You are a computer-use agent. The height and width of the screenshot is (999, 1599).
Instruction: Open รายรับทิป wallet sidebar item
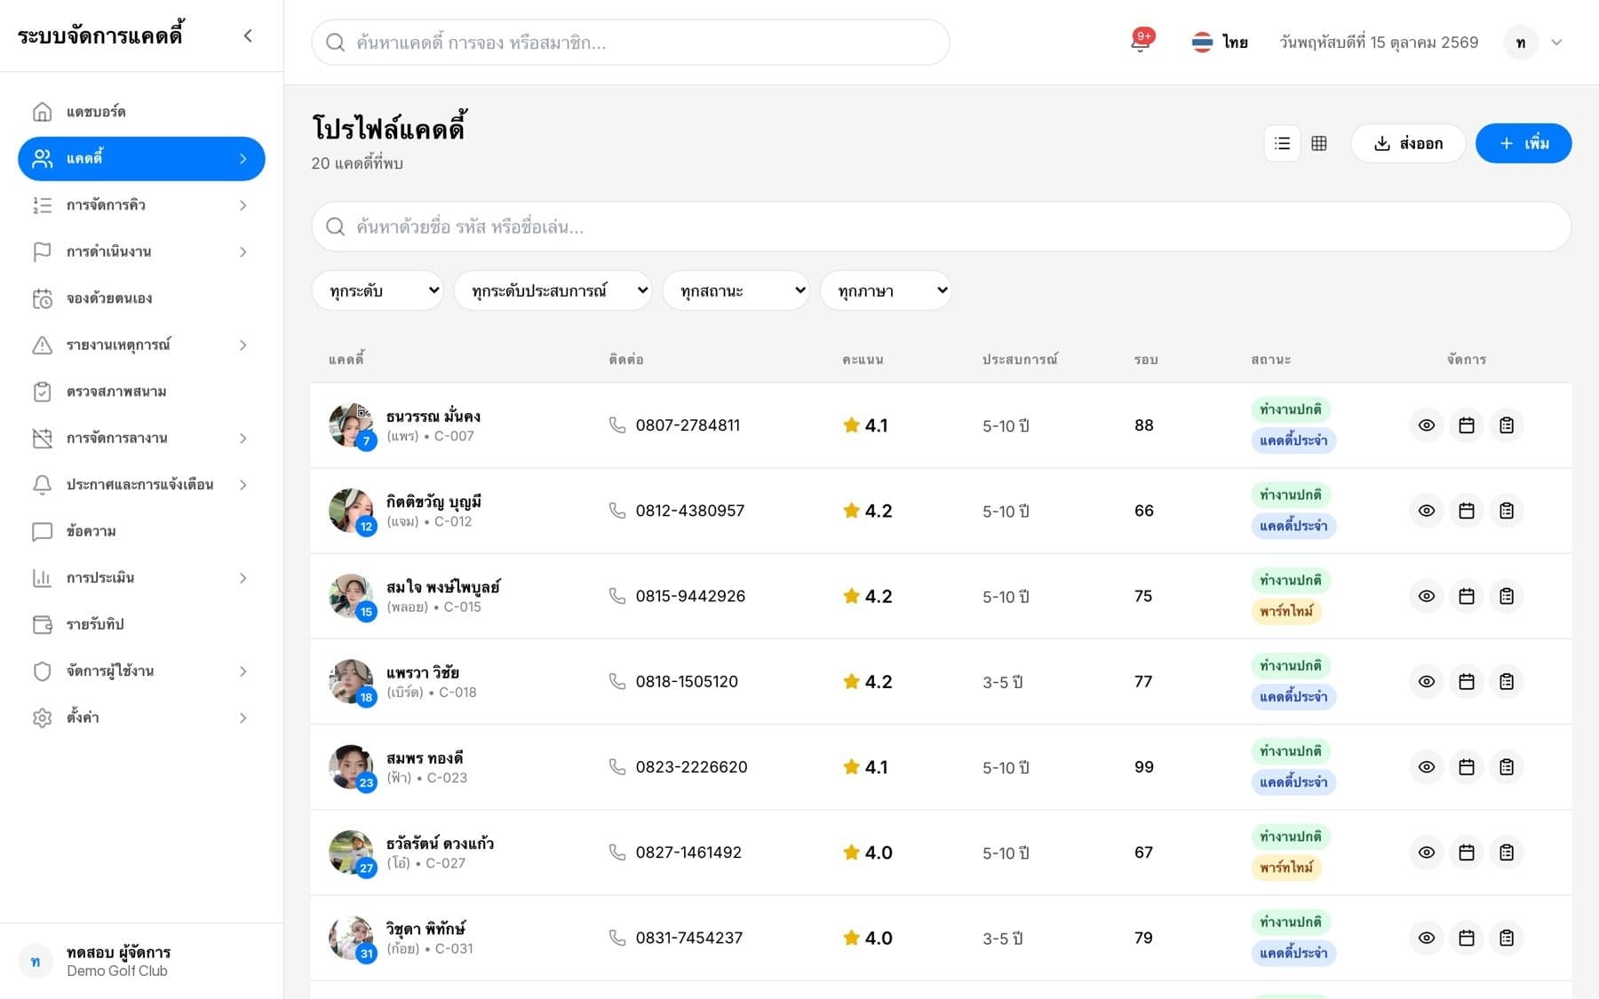coord(141,624)
